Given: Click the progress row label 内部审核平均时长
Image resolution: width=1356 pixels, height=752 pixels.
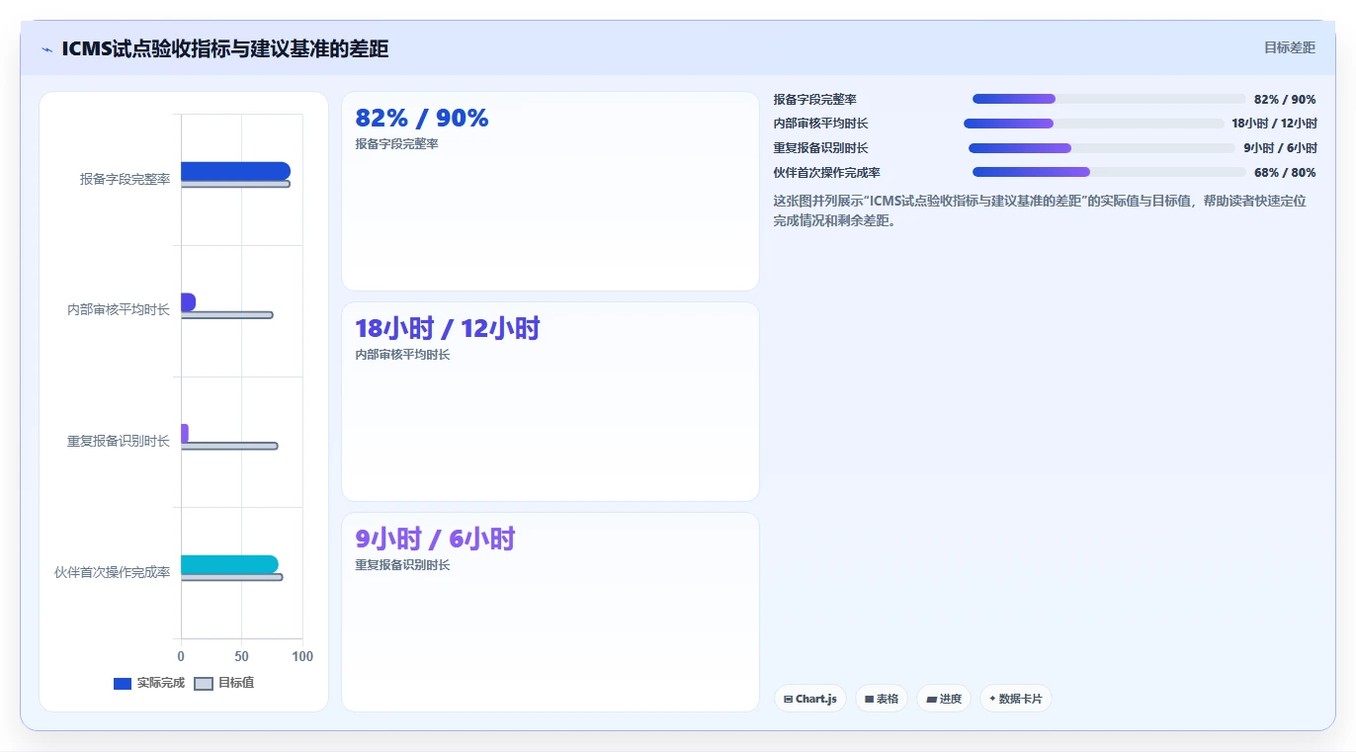Looking at the screenshot, I should (x=821, y=124).
